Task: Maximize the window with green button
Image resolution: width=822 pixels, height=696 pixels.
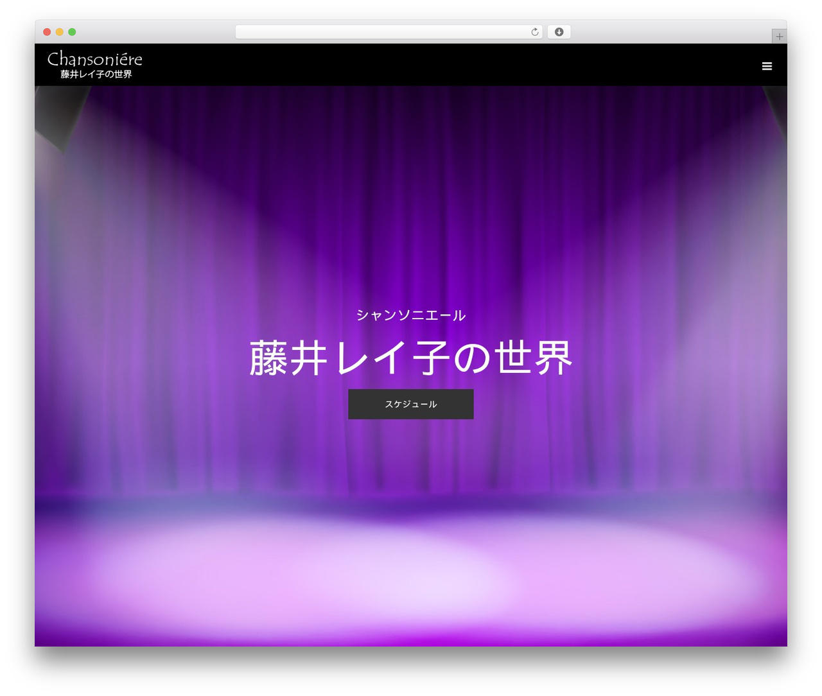Action: pos(72,32)
